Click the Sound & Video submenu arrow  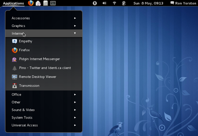(75, 110)
